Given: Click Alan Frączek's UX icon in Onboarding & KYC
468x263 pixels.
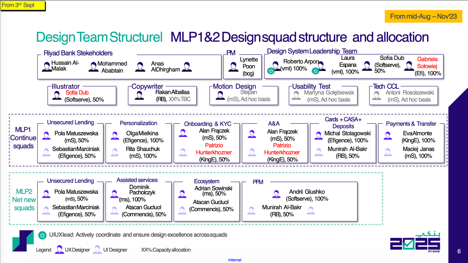Looking at the screenshot, I should coord(183,133).
